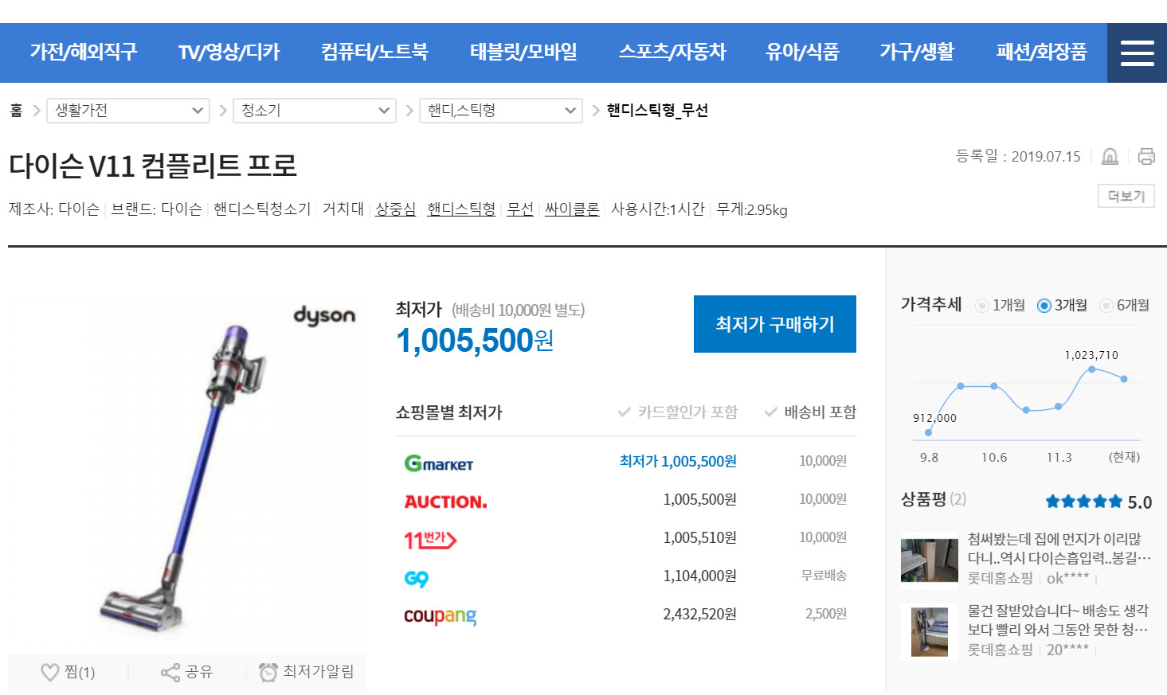Open the second review photo thumbnail
Viewport: 1167px width, 695px height.
930,632
